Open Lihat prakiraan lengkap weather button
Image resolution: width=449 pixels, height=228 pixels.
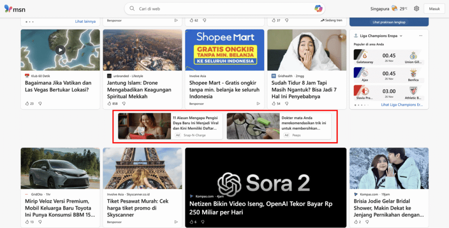point(389,22)
